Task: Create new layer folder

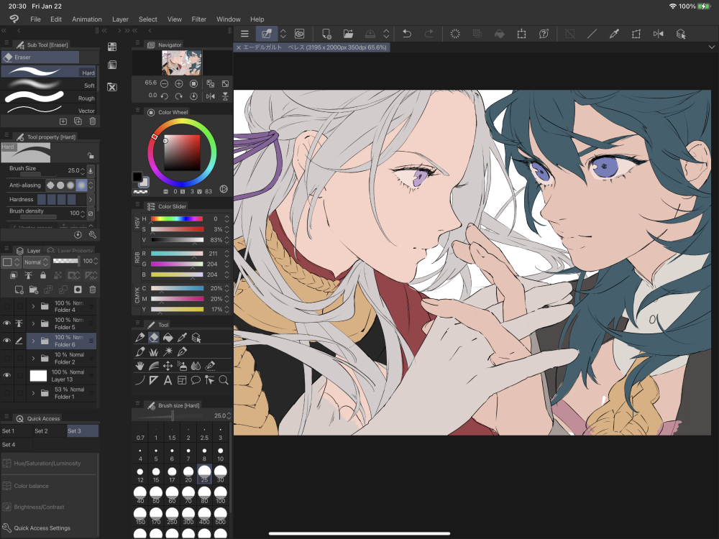Action: (x=34, y=290)
